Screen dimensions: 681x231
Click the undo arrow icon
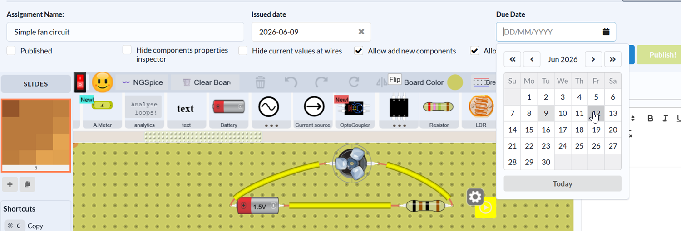[x=291, y=82]
